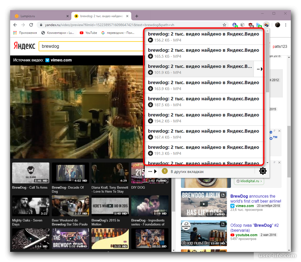Open the extension settings gear
This screenshot has height=262, width=301.
(263, 171)
